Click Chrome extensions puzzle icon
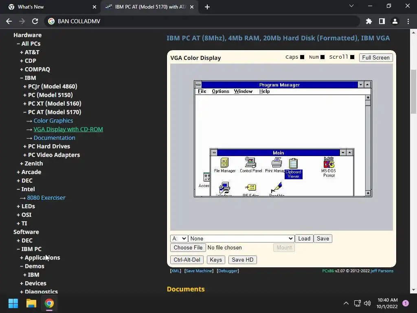This screenshot has height=313, width=417. (x=369, y=21)
